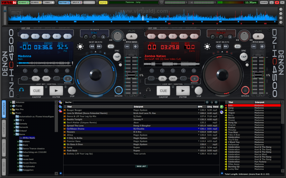Toggle the AUTO mix button

click(103, 2)
